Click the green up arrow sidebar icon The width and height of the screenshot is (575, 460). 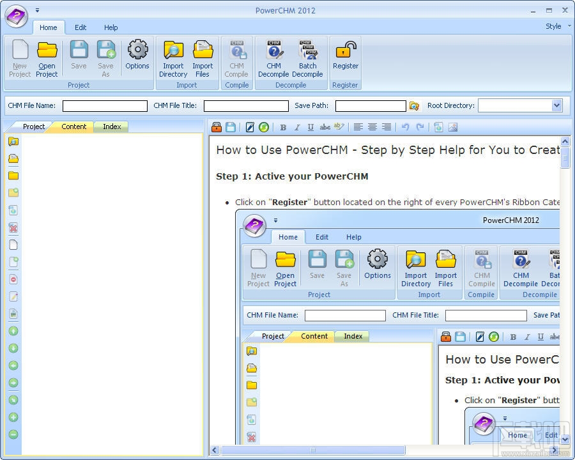[13, 331]
